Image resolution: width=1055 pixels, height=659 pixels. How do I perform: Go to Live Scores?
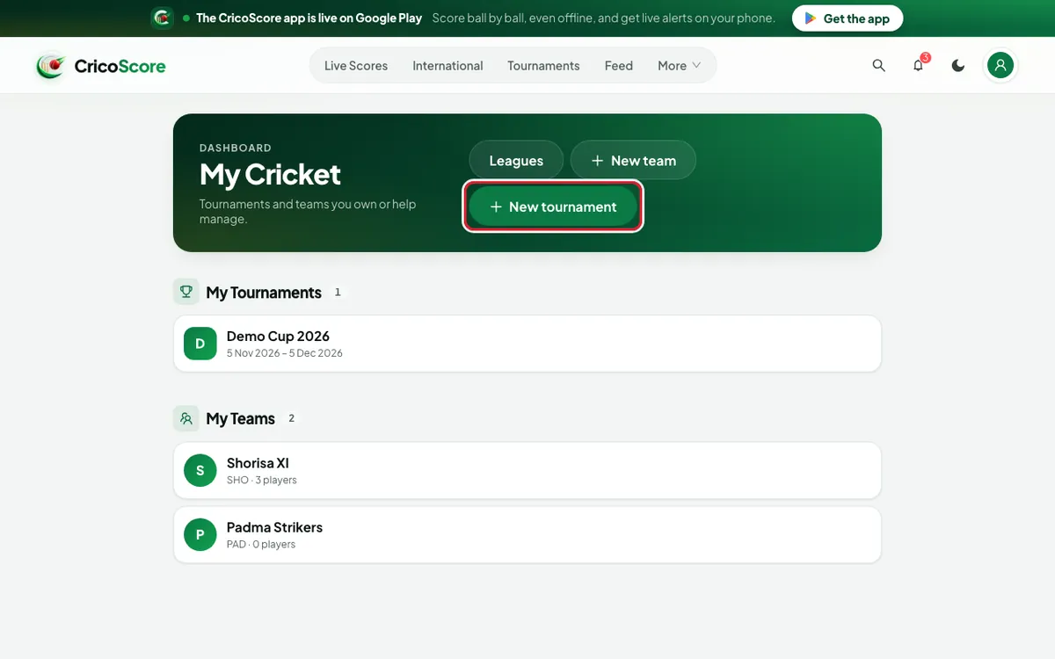coord(356,66)
